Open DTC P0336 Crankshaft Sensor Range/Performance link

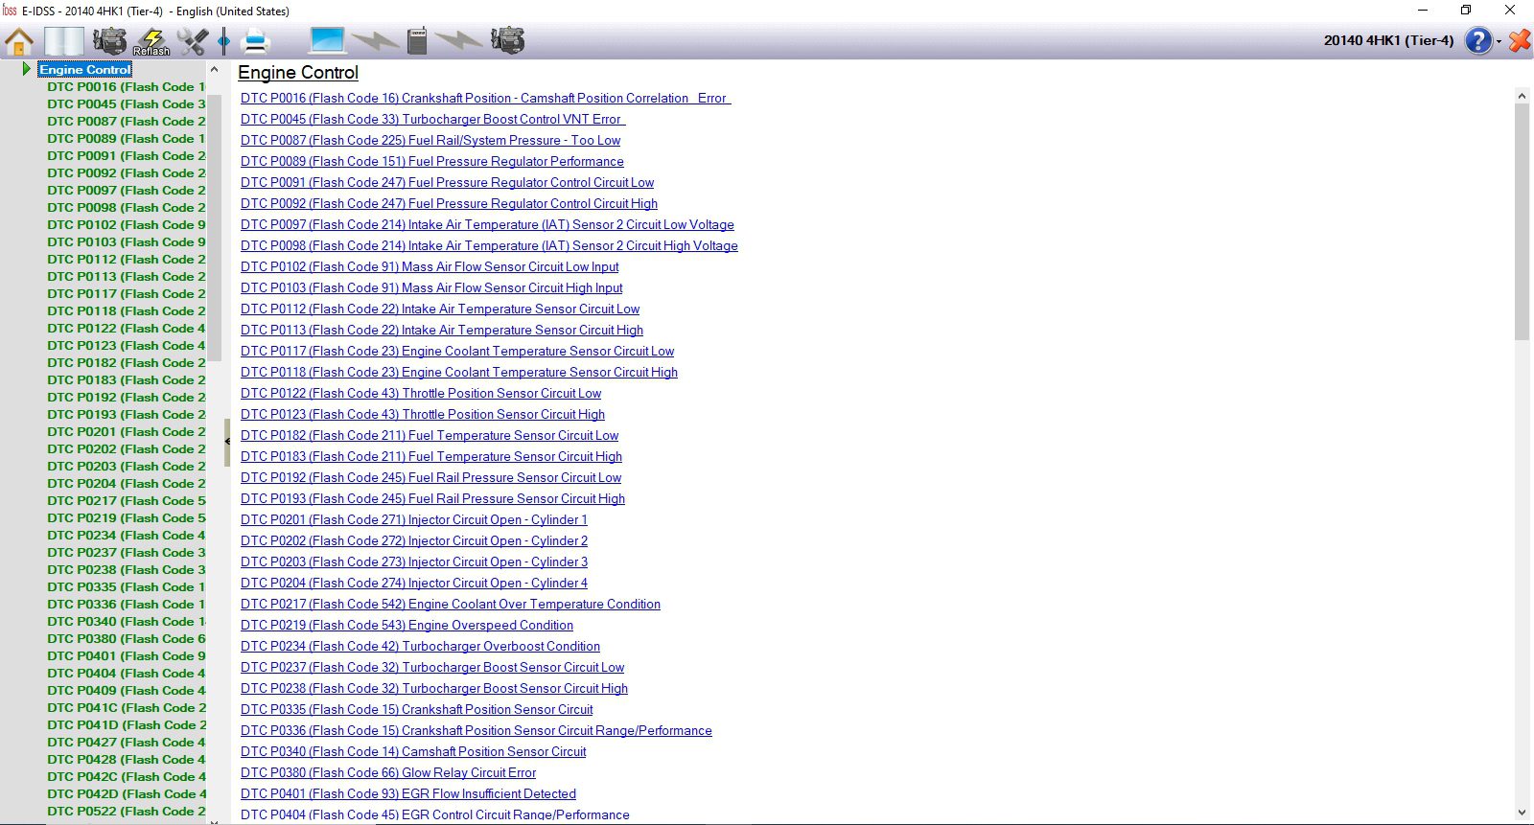pyautogui.click(x=476, y=730)
